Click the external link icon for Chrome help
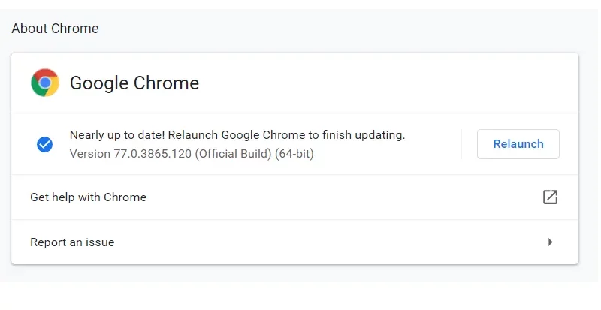Image resolution: width=601 pixels, height=310 pixels. (550, 197)
